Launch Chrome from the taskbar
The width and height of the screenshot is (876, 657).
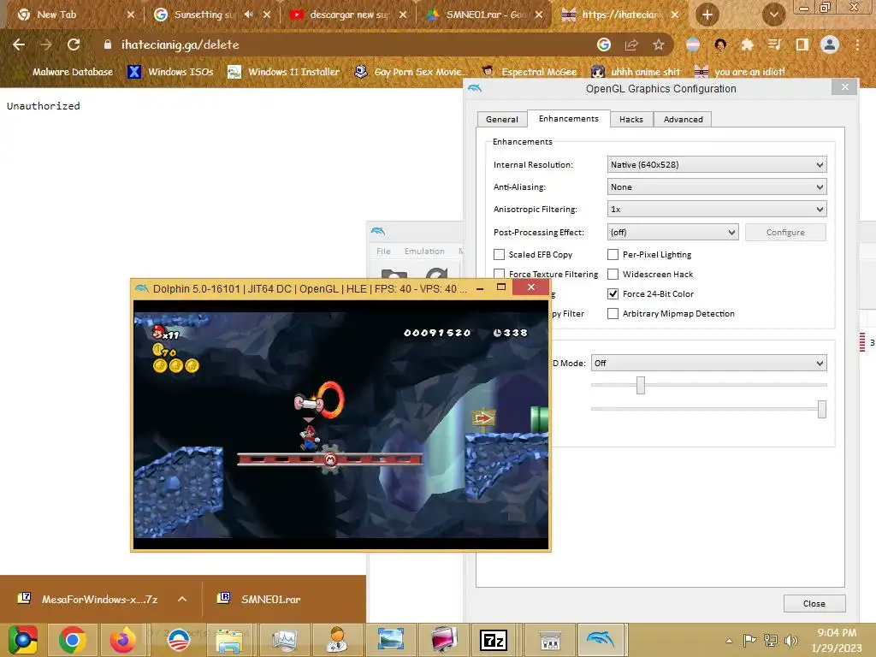click(x=73, y=640)
